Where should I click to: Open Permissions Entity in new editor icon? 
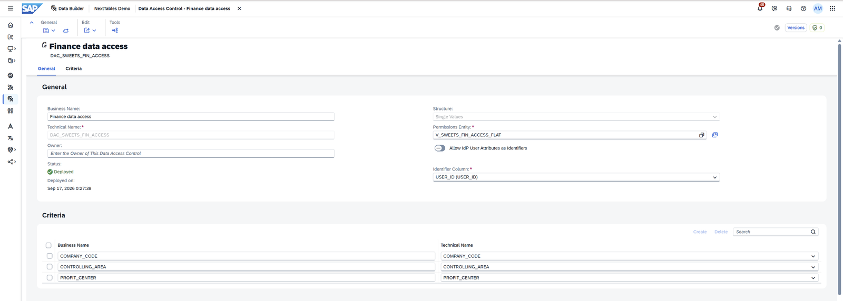[x=715, y=135]
